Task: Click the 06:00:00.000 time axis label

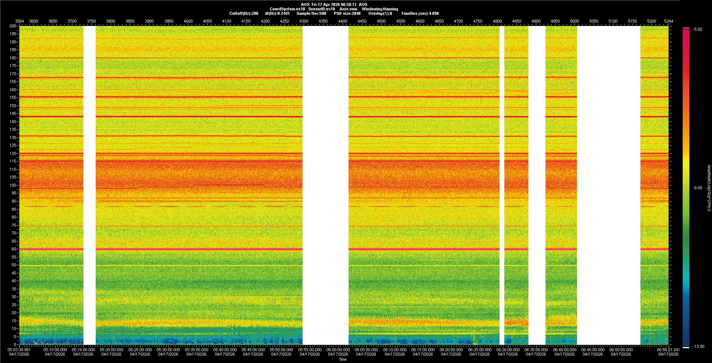Action: point(338,350)
